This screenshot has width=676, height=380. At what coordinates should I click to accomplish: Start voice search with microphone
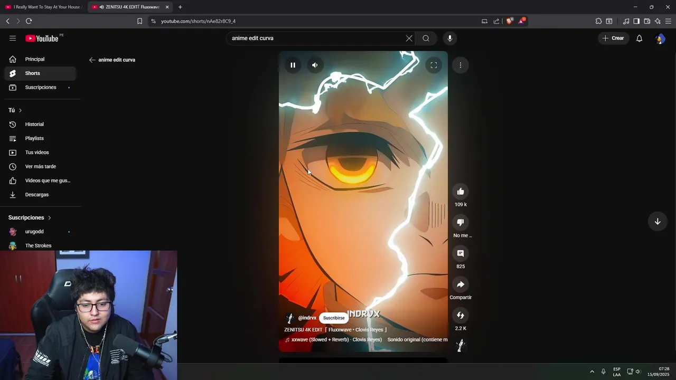coord(450,38)
